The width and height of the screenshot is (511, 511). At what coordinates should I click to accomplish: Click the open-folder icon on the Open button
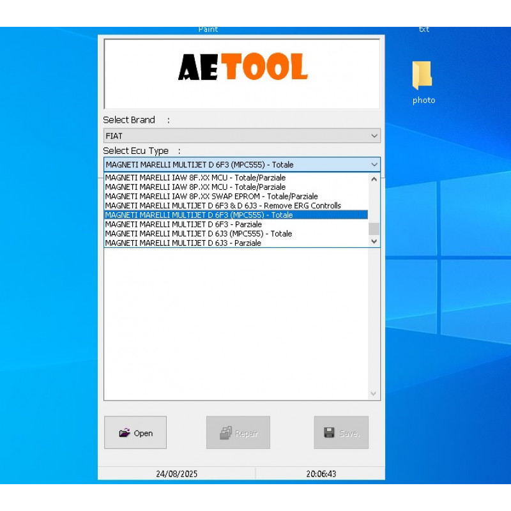(124, 432)
